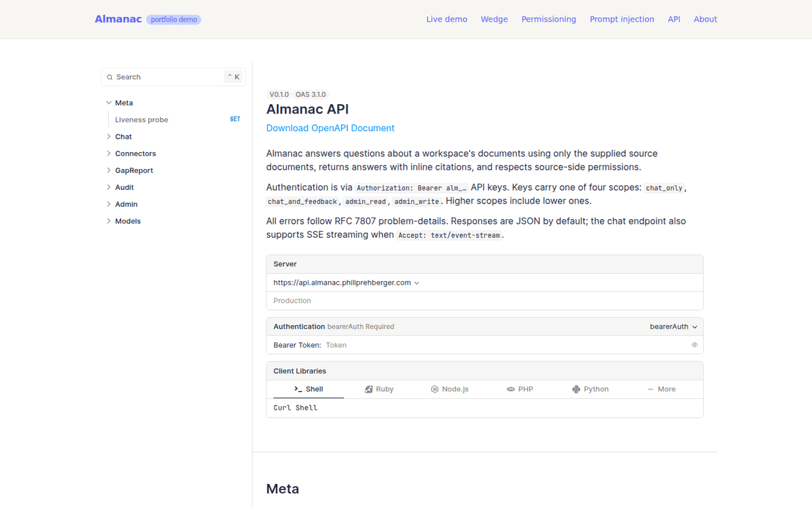This screenshot has width=812, height=507.
Task: Select the Ruby client library tab
Action: point(379,389)
